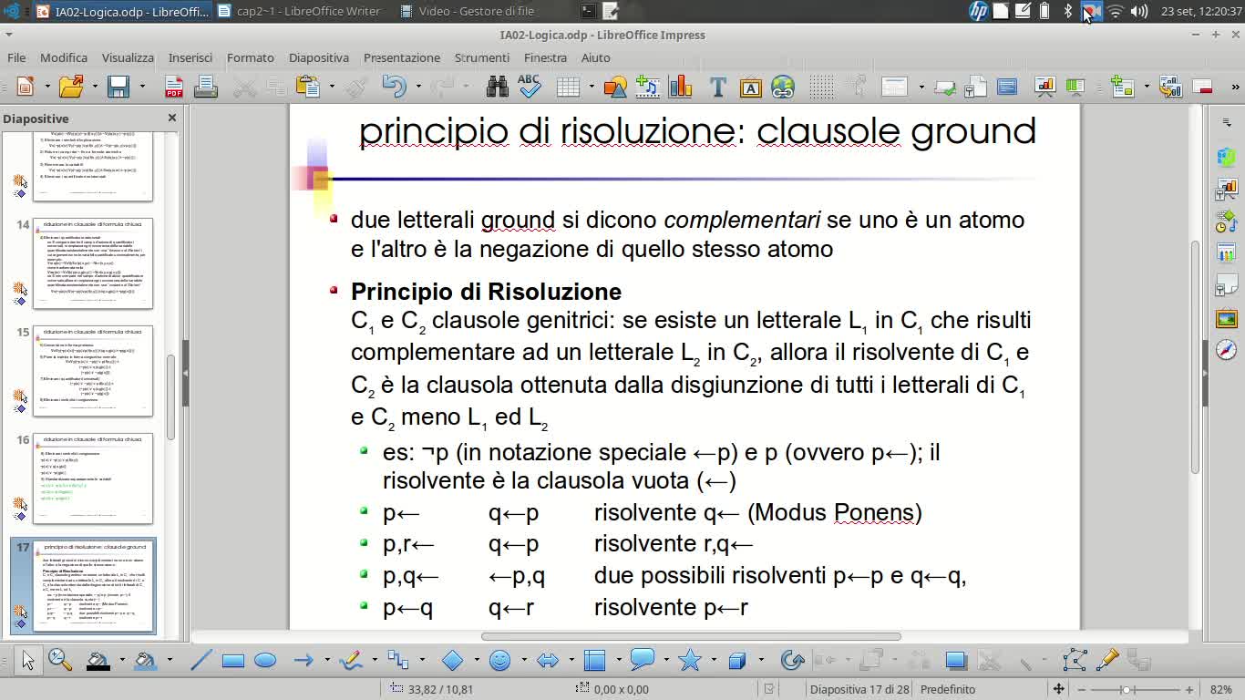The image size is (1245, 700).
Task: Activate the Rotate tool
Action: coord(792,660)
